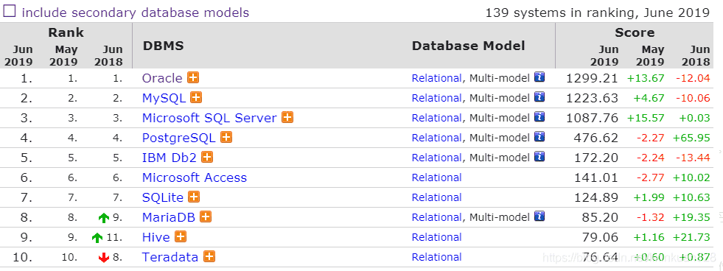
Task: Click Relational link in Hive row
Action: click(x=436, y=237)
